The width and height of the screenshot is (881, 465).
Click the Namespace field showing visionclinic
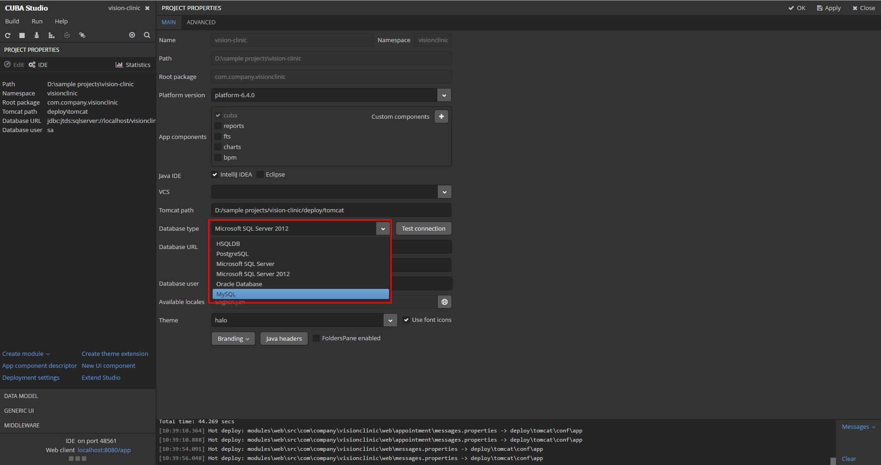tap(433, 40)
